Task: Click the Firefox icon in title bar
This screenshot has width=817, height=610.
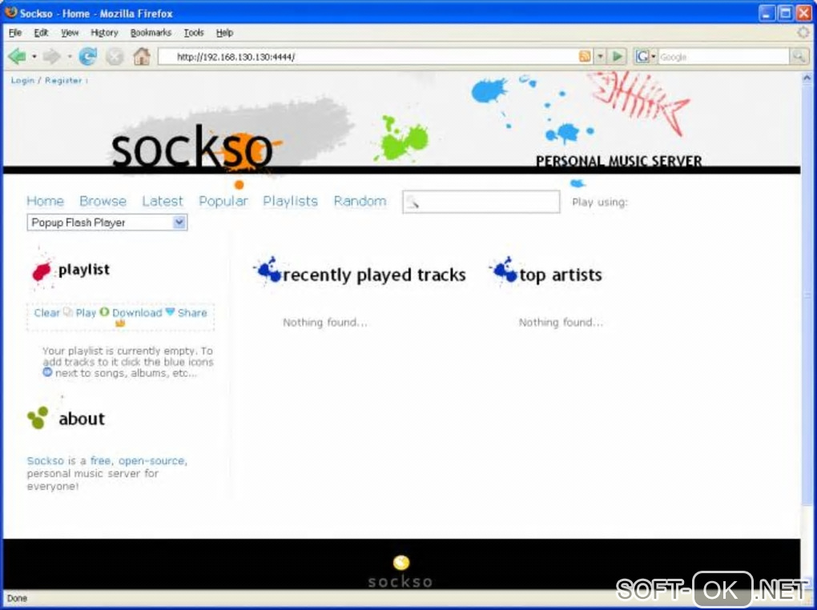Action: pyautogui.click(x=10, y=12)
